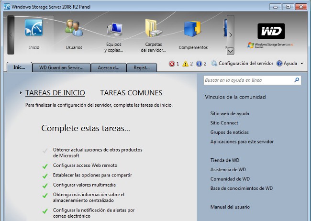311x221 pixels.
Task: Collapse the Tareas de inicio triangle
Action: click(x=21, y=93)
